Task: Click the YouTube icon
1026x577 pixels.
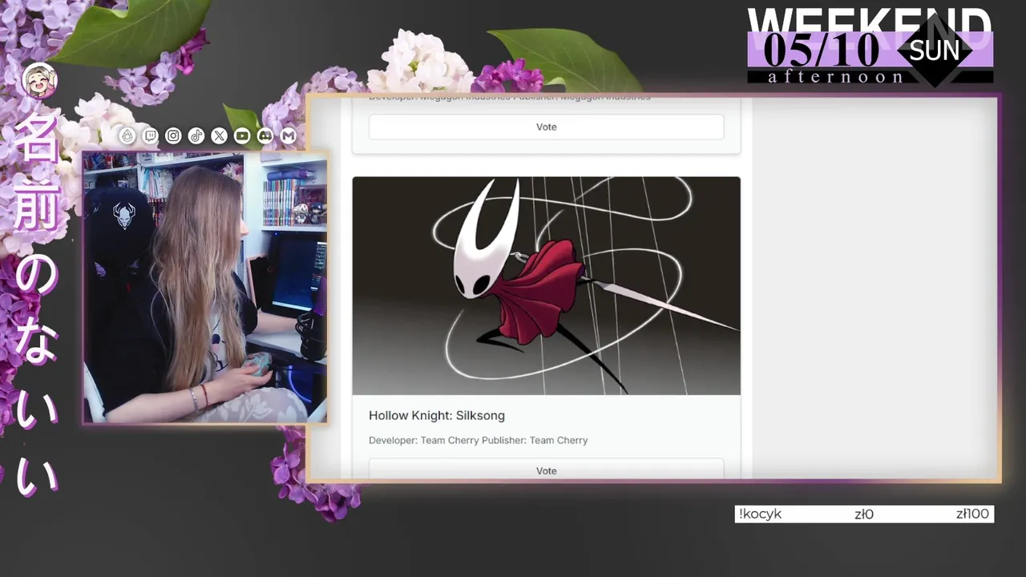Action: 242,136
